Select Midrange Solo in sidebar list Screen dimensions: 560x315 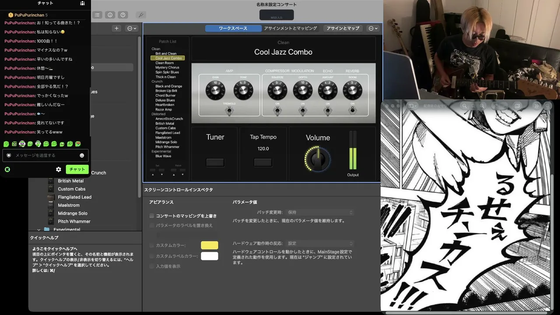point(73,213)
